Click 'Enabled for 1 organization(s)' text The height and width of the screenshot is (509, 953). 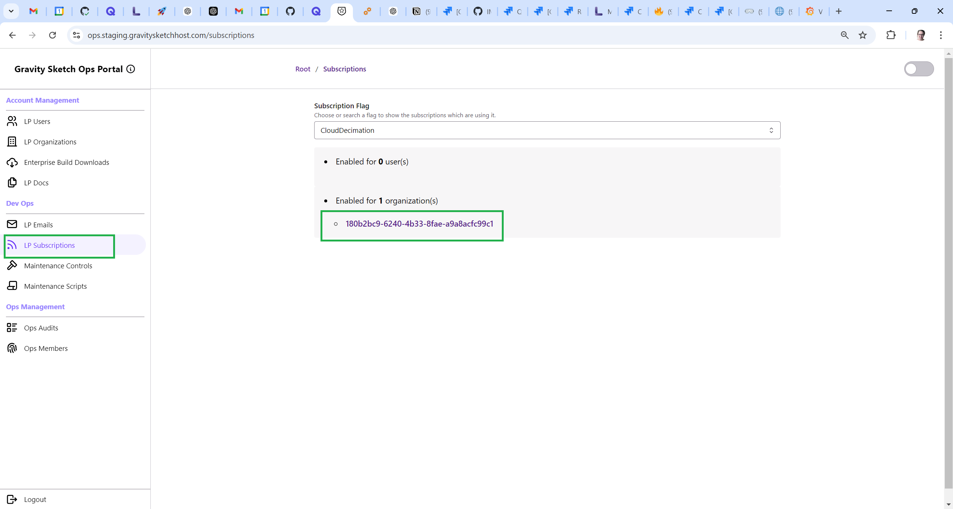pyautogui.click(x=386, y=201)
